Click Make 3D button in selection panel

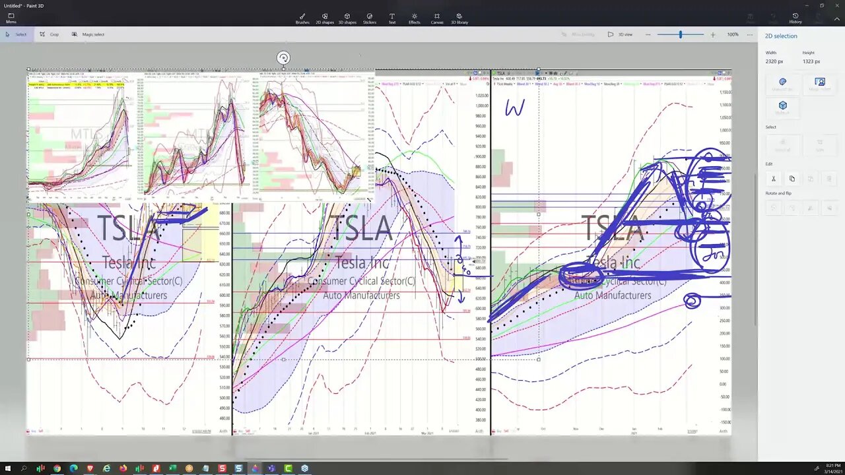[x=783, y=108]
